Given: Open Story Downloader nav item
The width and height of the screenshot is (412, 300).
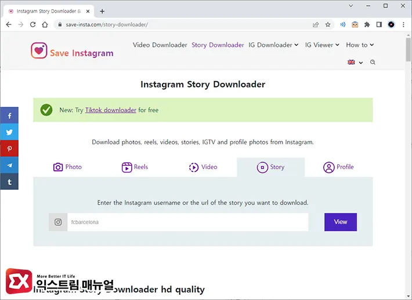Looking at the screenshot, I should [x=218, y=45].
